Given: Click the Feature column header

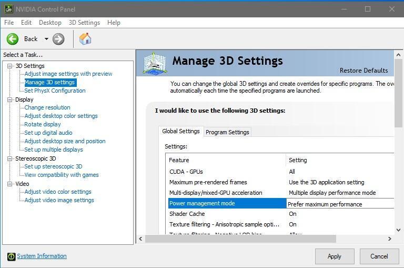Looking at the screenshot, I should point(179,160).
